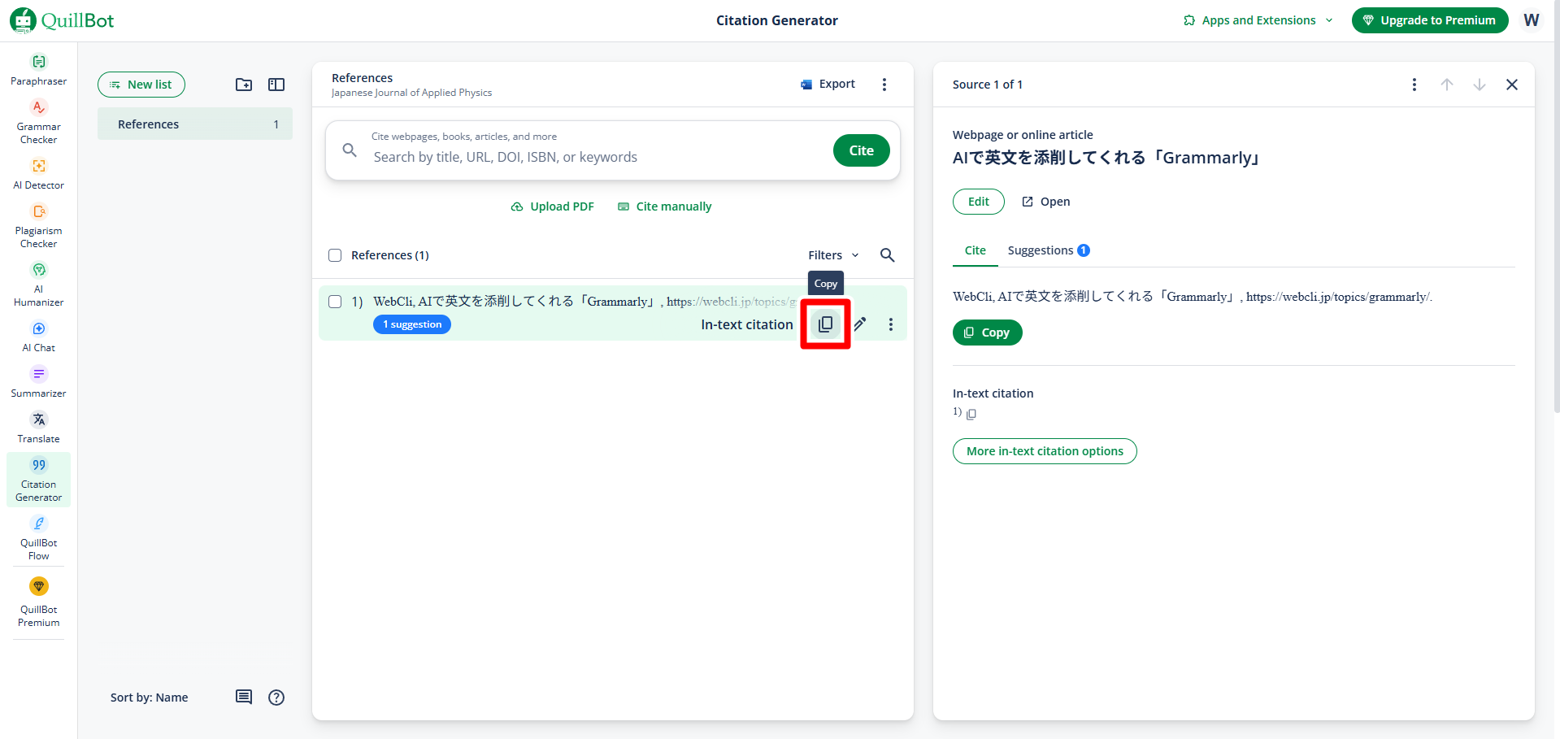1560x739 pixels.
Task: Edit the WebCli reference with pencil icon
Action: click(860, 324)
